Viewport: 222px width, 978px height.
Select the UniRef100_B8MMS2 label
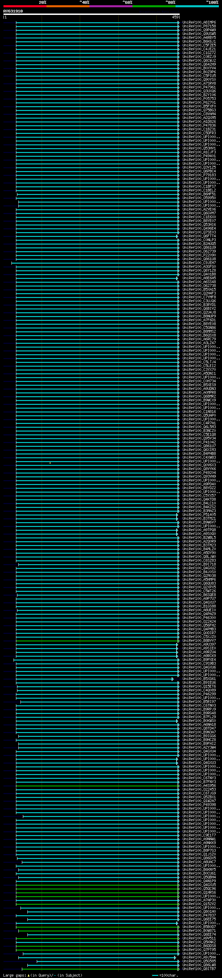[199, 331]
